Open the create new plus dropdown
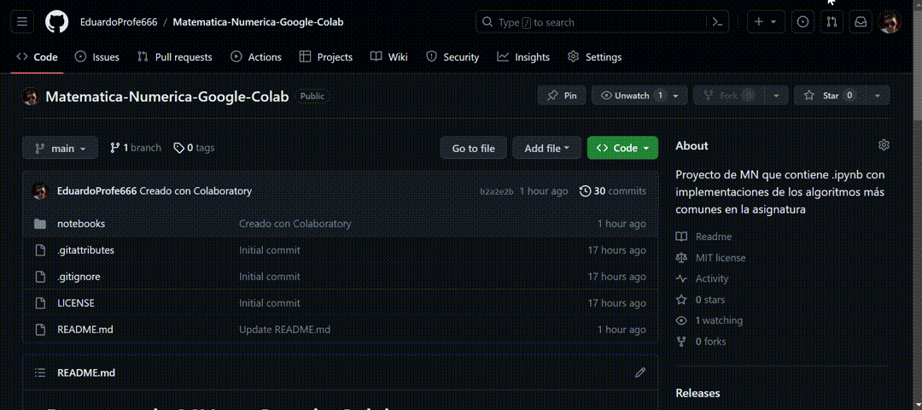 (x=765, y=22)
